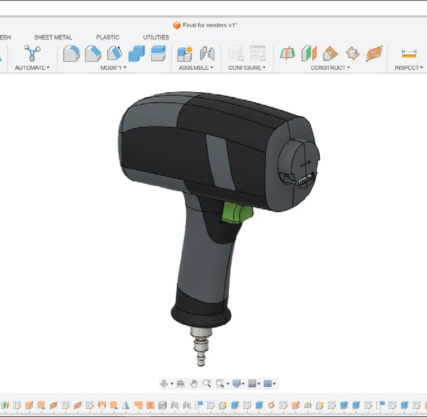Image resolution: width=427 pixels, height=417 pixels.
Task: Open the AUTOMATE dropdown menu
Action: [32, 67]
